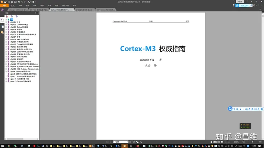Switch to continuous page view mode
This screenshot has height=148, width=264.
click(215, 142)
